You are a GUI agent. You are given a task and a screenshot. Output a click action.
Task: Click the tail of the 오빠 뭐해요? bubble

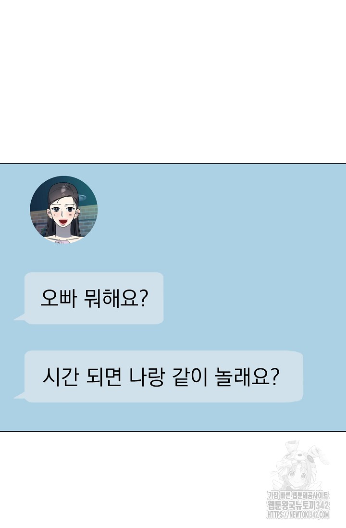tap(20, 317)
